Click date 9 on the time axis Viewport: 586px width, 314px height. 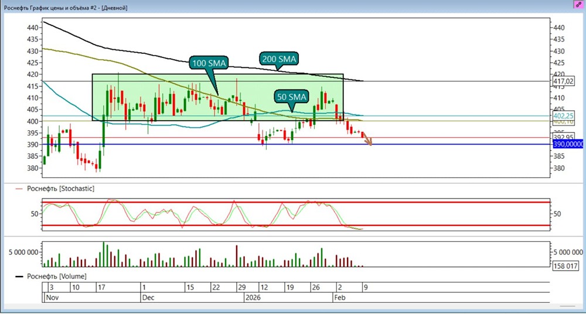[x=364, y=288]
